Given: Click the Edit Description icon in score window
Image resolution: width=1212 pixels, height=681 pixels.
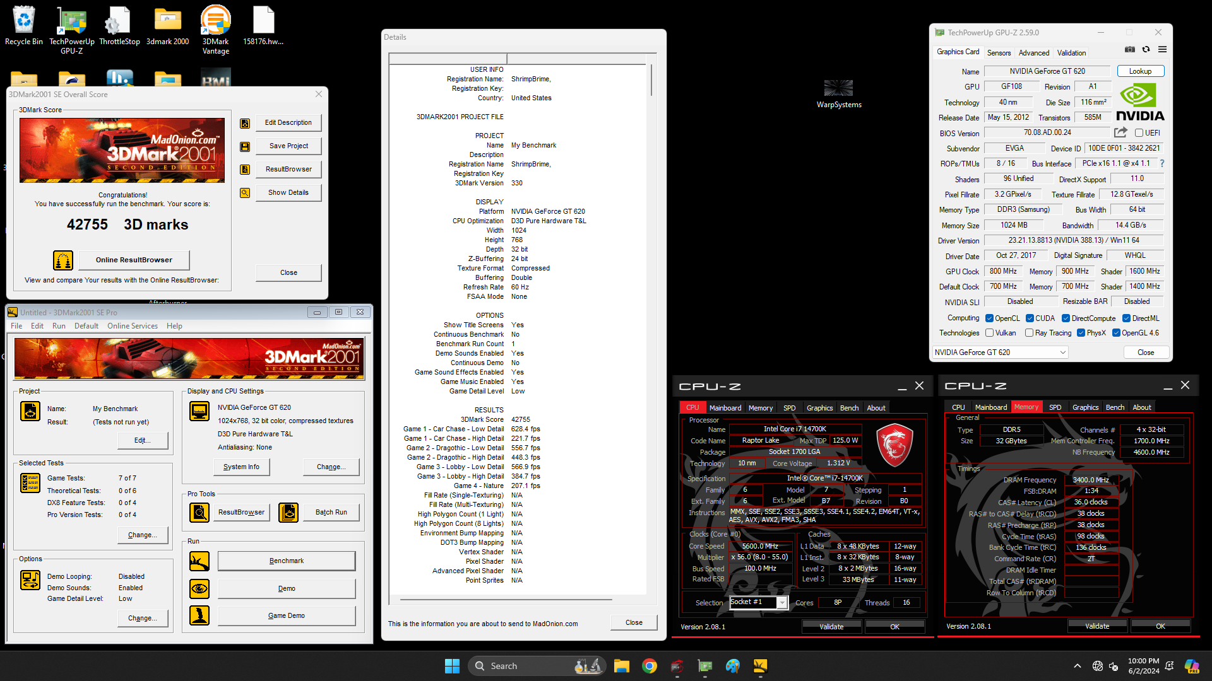Looking at the screenshot, I should click(245, 124).
